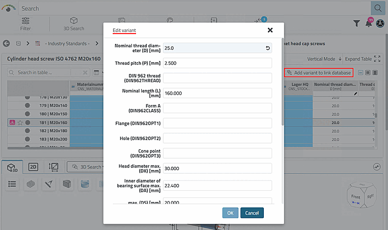388x230 pixels.
Task: Click the catalog icon before Industry Standards
Action: point(38,43)
